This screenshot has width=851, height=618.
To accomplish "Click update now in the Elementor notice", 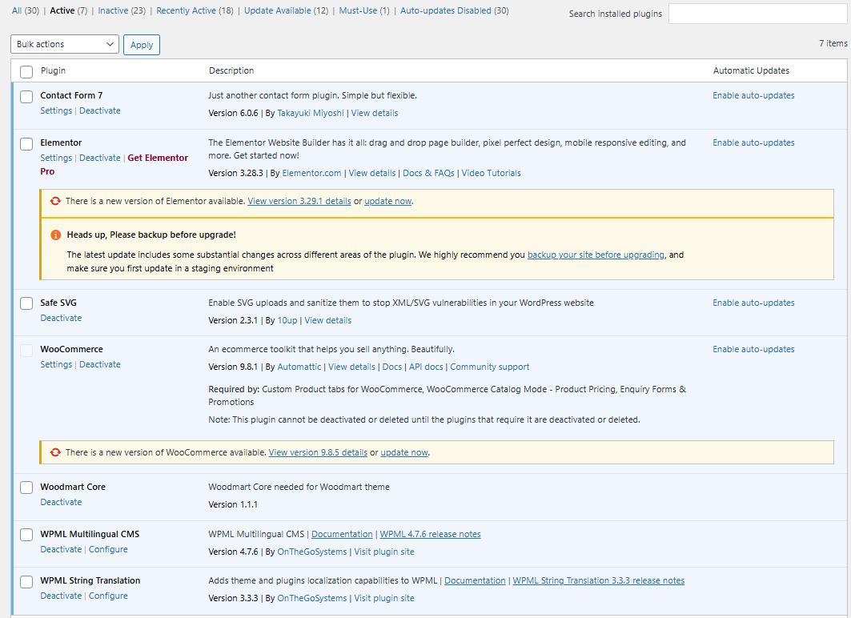I will pos(387,201).
